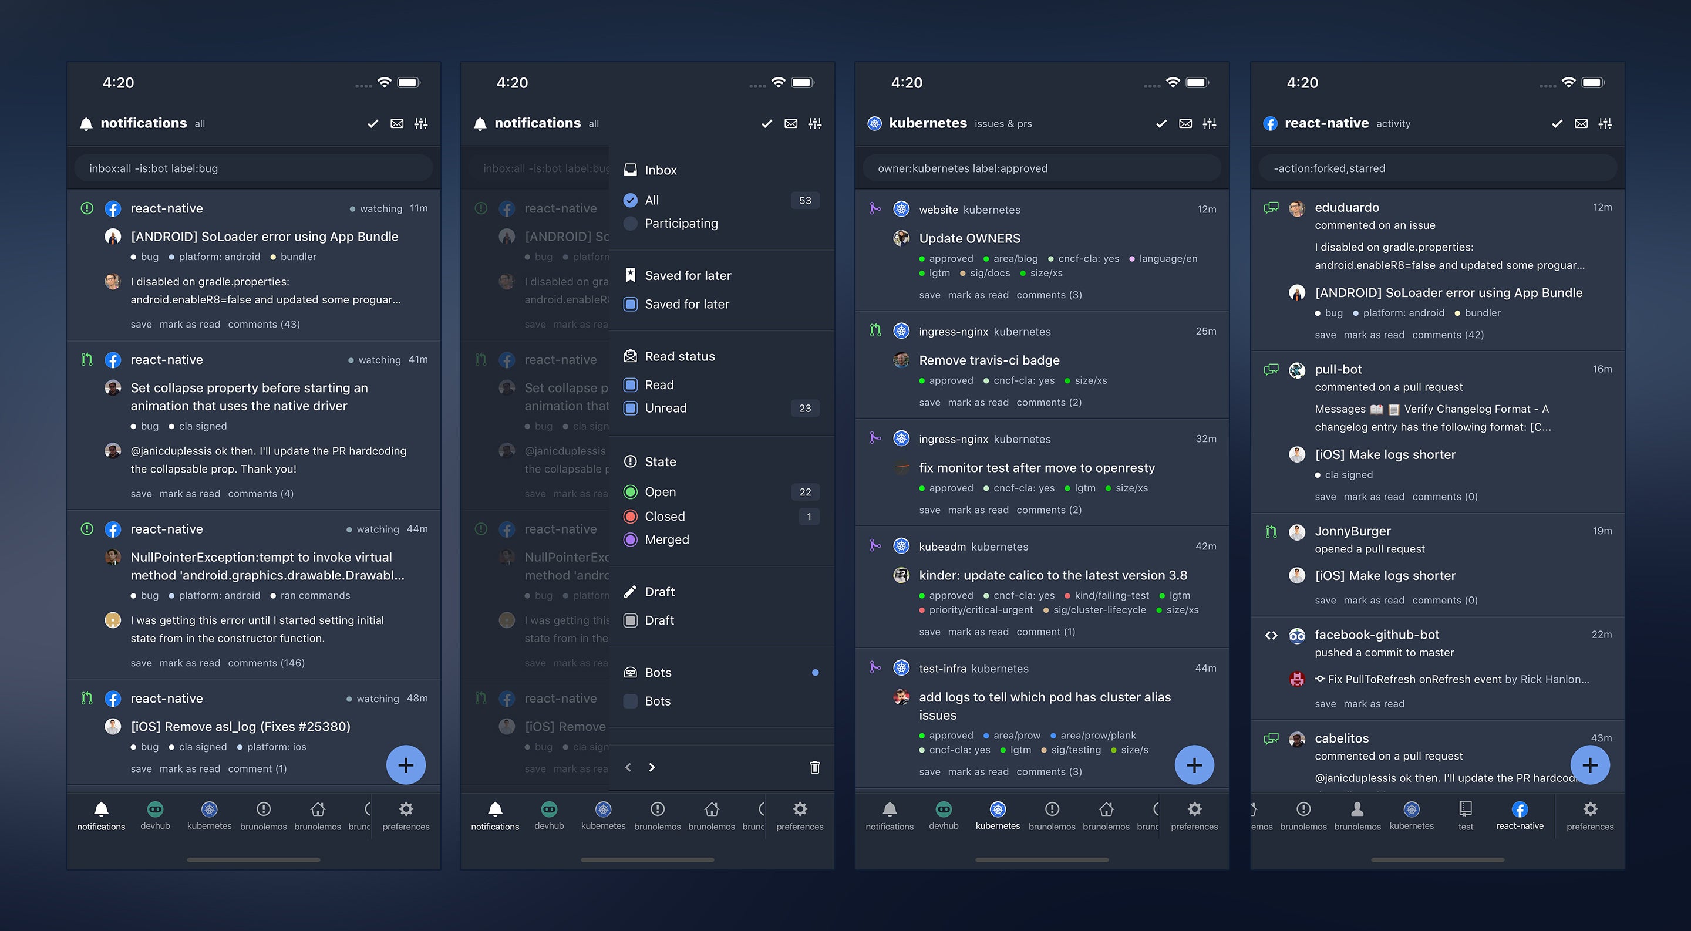This screenshot has height=931, width=1691.
Task: Click search field owner:kubernetes label:approved
Action: point(1042,168)
